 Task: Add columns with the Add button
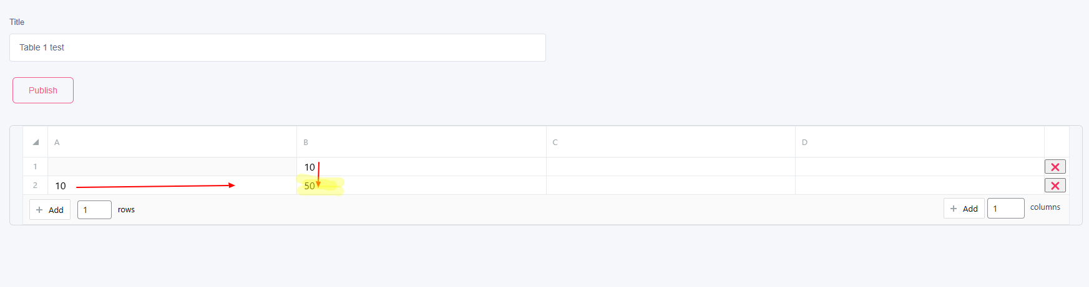click(x=964, y=209)
